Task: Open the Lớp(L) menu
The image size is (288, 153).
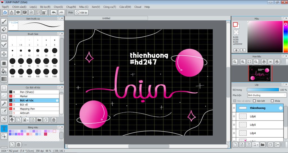Action: 33,7
